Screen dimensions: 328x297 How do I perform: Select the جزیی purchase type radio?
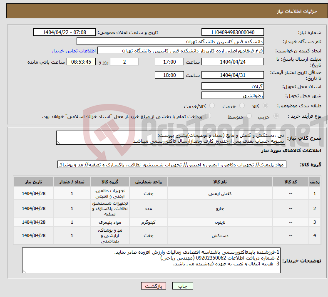point(276,116)
